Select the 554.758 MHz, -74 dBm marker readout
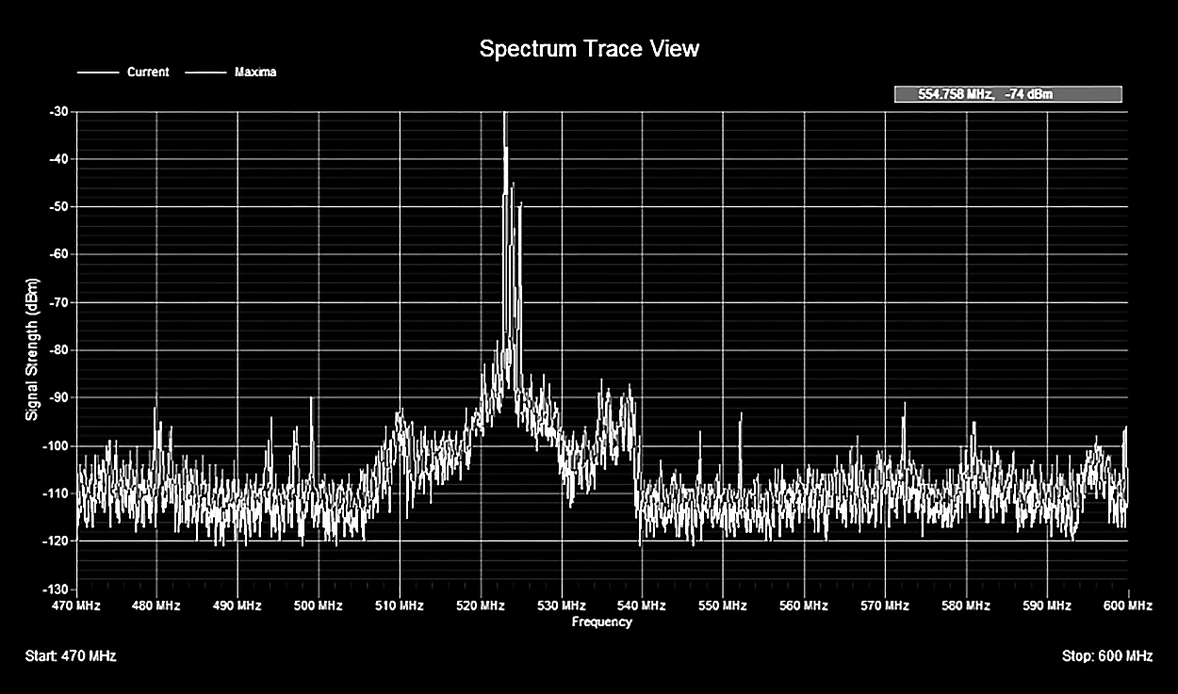Viewport: 1178px width, 694px height. [x=1007, y=94]
